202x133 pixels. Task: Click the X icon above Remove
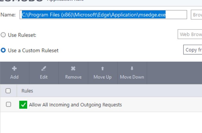(73, 68)
